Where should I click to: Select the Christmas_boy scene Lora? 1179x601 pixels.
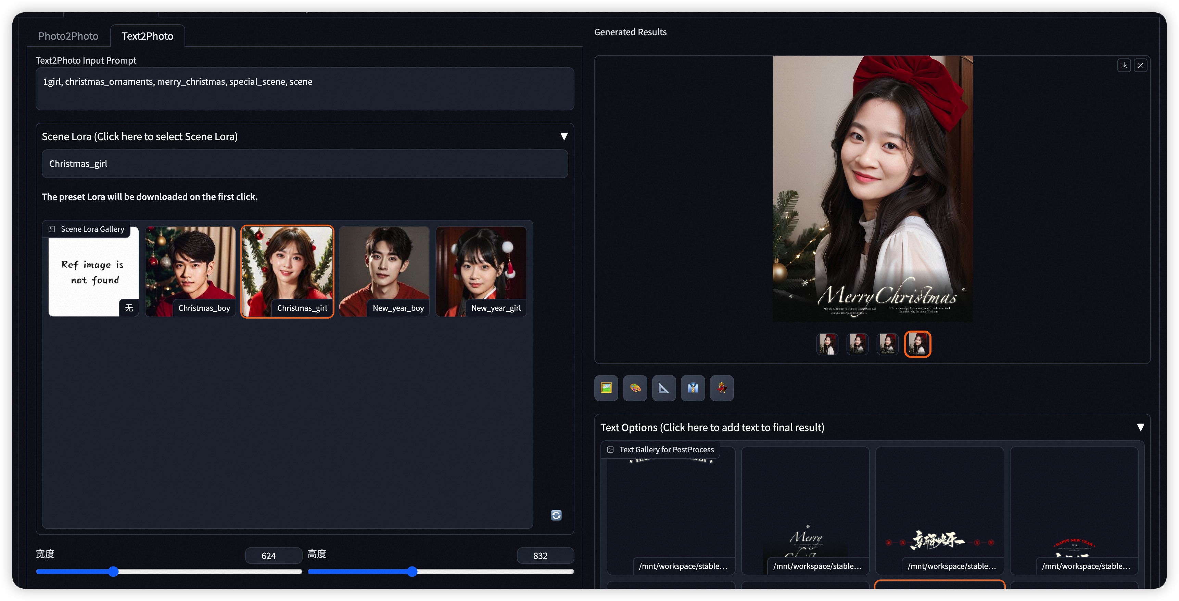(x=190, y=271)
